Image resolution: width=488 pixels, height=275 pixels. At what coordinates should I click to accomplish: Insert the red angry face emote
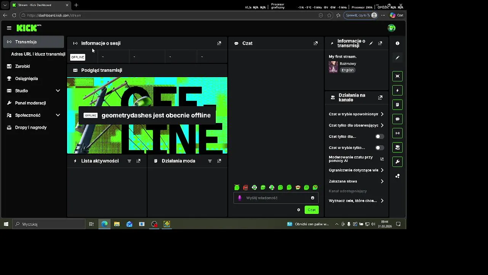[x=246, y=188]
